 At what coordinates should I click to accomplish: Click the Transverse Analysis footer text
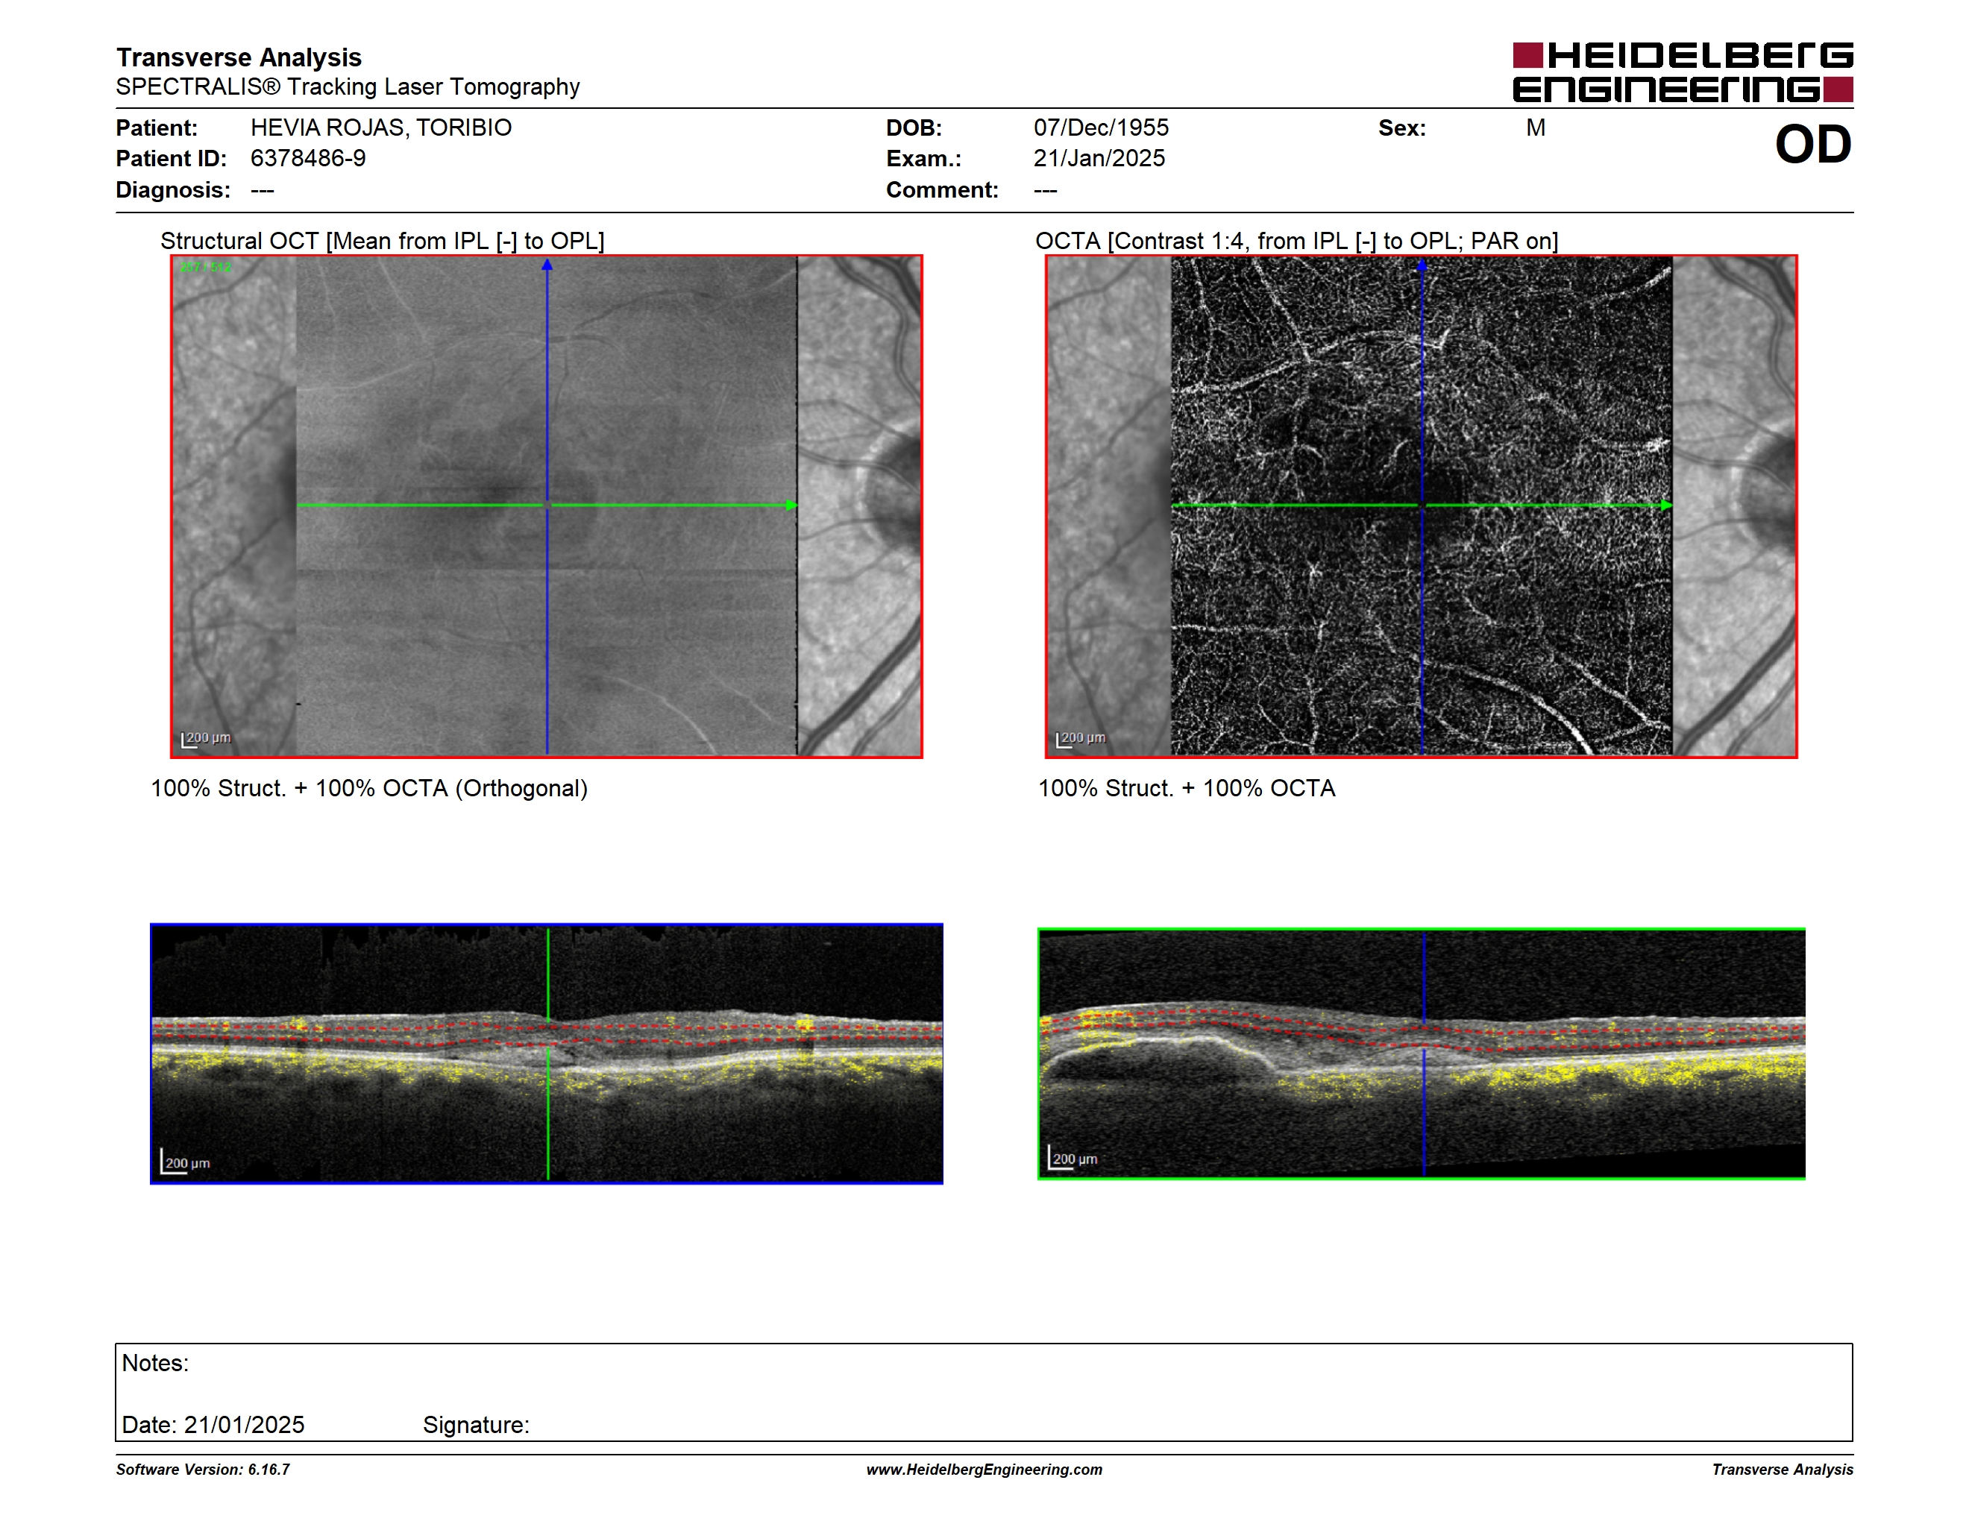point(1783,1470)
